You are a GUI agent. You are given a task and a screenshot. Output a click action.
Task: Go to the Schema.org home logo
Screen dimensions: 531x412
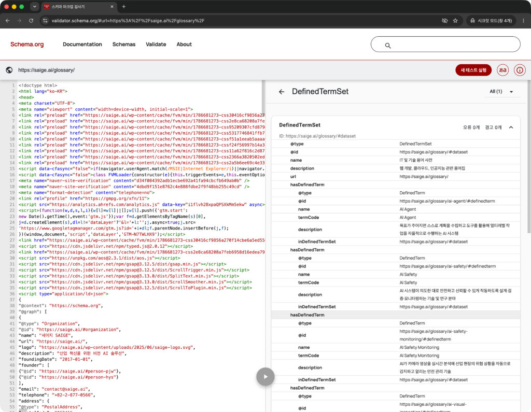27,45
